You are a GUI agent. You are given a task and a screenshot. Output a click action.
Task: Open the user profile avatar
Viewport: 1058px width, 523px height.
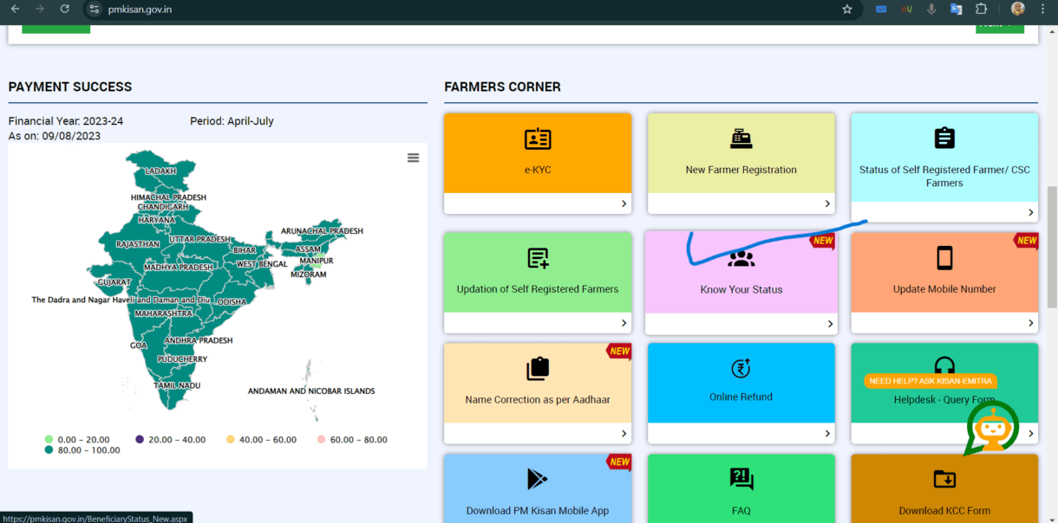pyautogui.click(x=1018, y=9)
